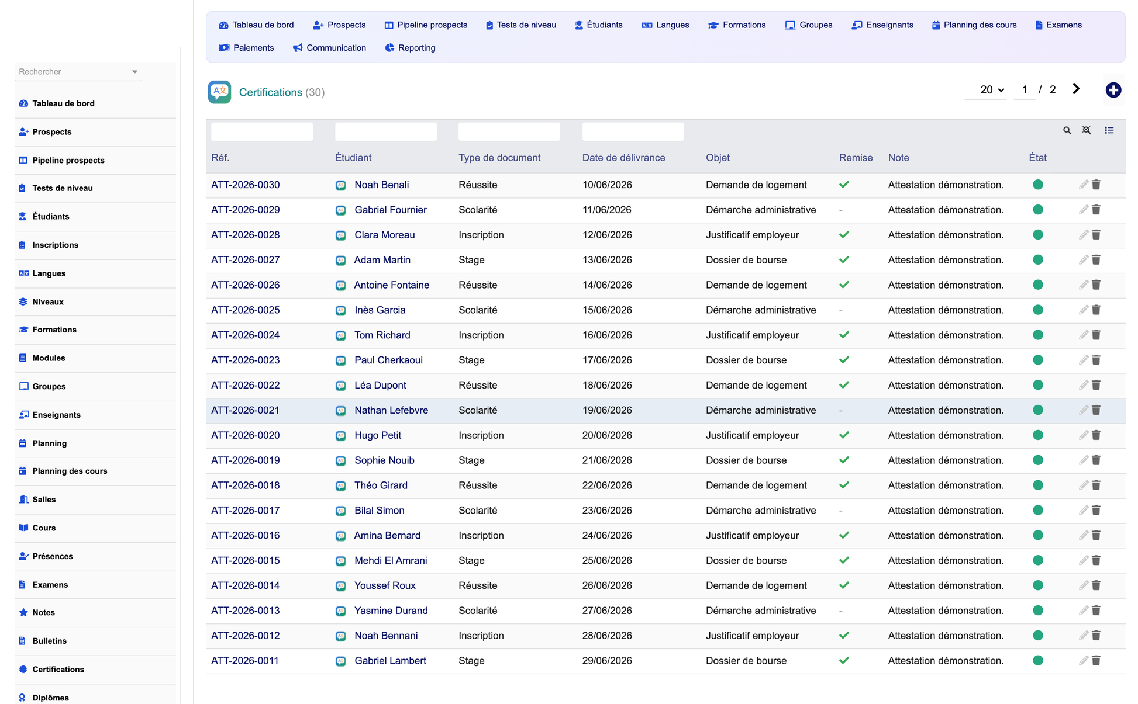
Task: Expand the Rechercher search dropdown
Action: pos(135,72)
